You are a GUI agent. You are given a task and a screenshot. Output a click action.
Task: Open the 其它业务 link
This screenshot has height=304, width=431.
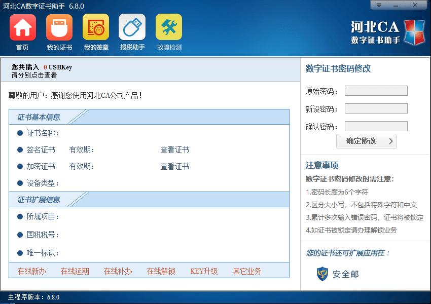[x=247, y=272]
